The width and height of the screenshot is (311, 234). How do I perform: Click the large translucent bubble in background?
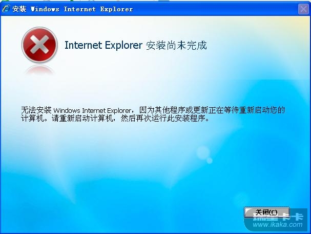coord(203,152)
